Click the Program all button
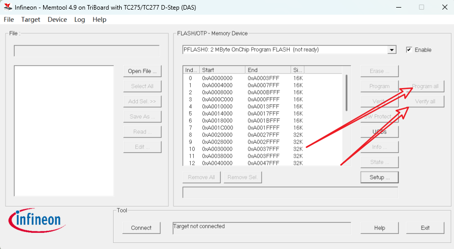This screenshot has width=454, height=249. tap(425, 87)
